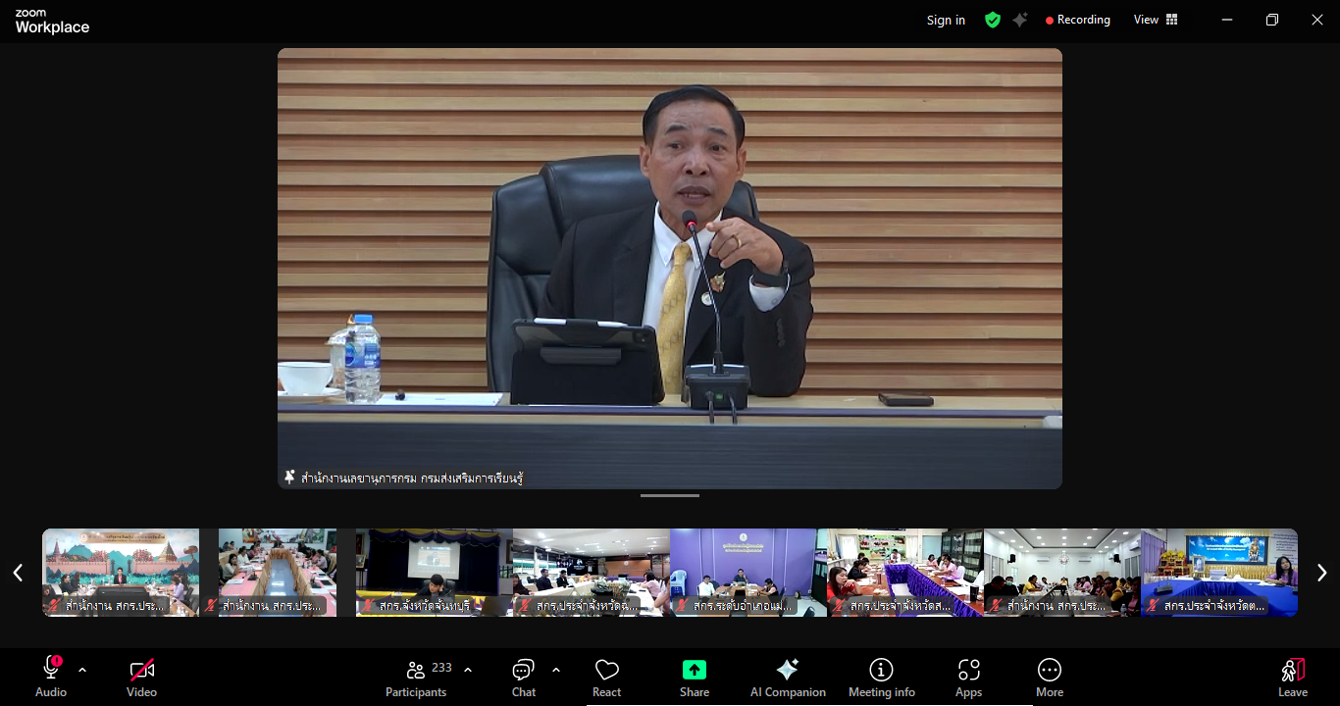Image resolution: width=1340 pixels, height=706 pixels.
Task: Click the Leave meeting button
Action: (1293, 677)
